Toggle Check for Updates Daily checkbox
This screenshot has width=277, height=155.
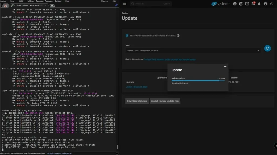(x=127, y=36)
